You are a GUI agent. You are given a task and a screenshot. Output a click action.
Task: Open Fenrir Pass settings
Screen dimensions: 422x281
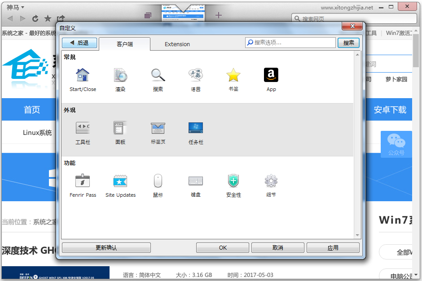point(83,181)
